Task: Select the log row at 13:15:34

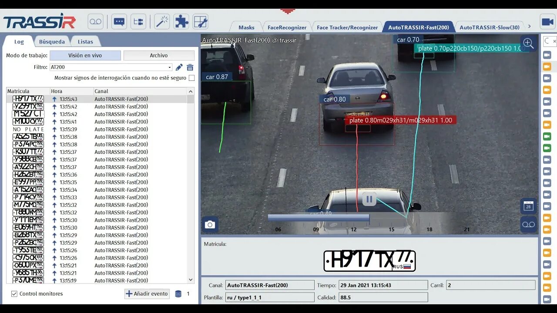Action: [x=97, y=190]
